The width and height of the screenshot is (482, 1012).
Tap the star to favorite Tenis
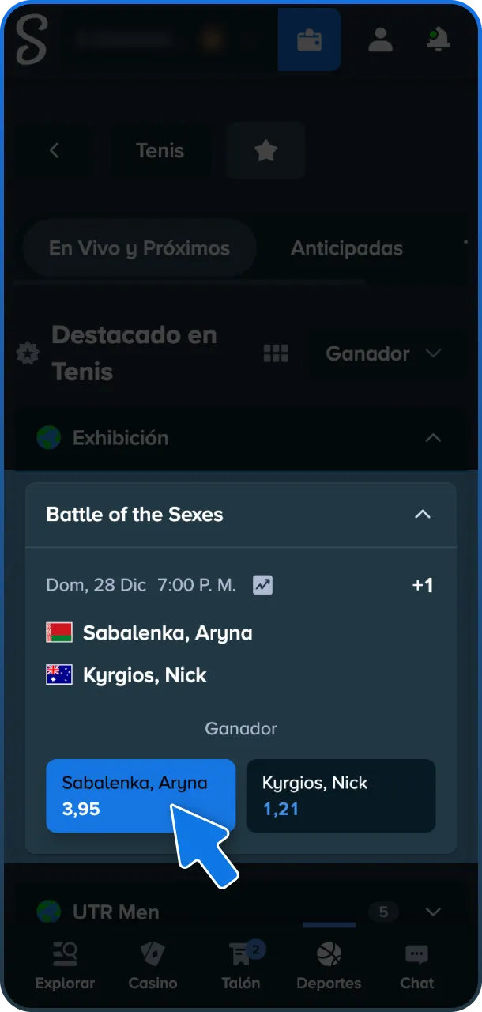click(265, 150)
